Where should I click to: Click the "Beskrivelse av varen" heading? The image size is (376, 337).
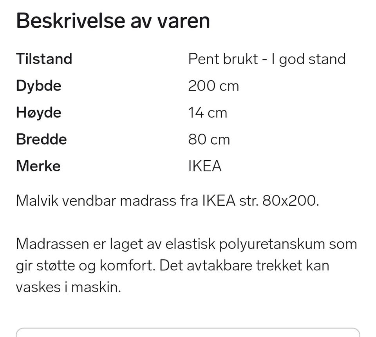pyautogui.click(x=113, y=20)
